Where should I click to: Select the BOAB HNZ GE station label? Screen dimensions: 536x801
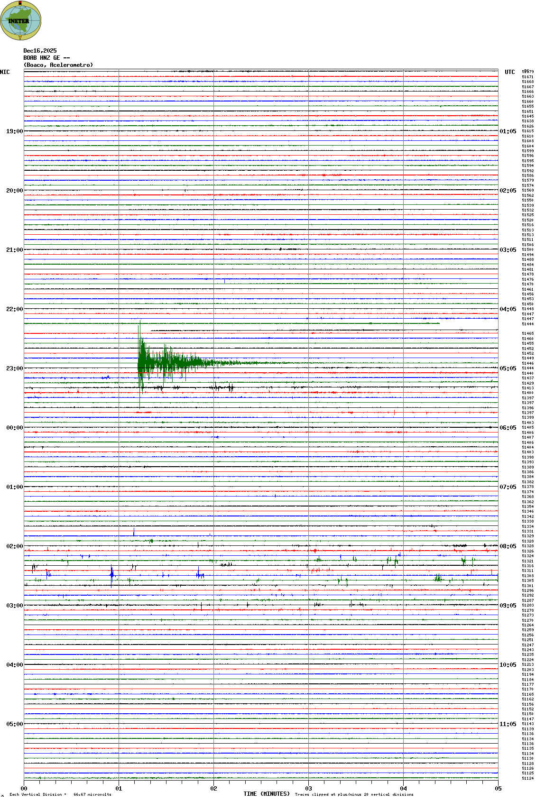(x=46, y=58)
